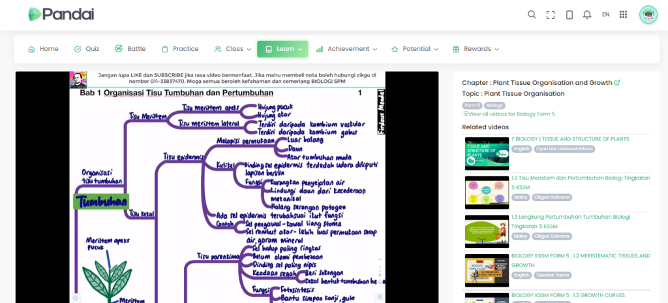The height and width of the screenshot is (303, 668).
Task: Open chapter external link icon
Action: pos(617,83)
